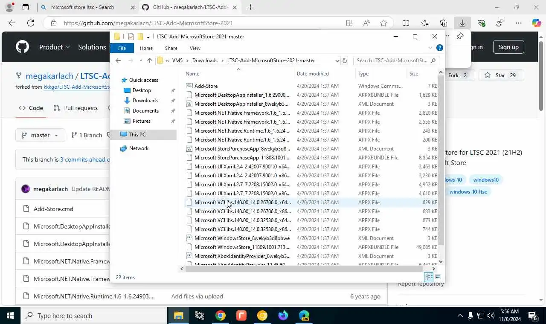Select Downloads in navigation pane

145,101
